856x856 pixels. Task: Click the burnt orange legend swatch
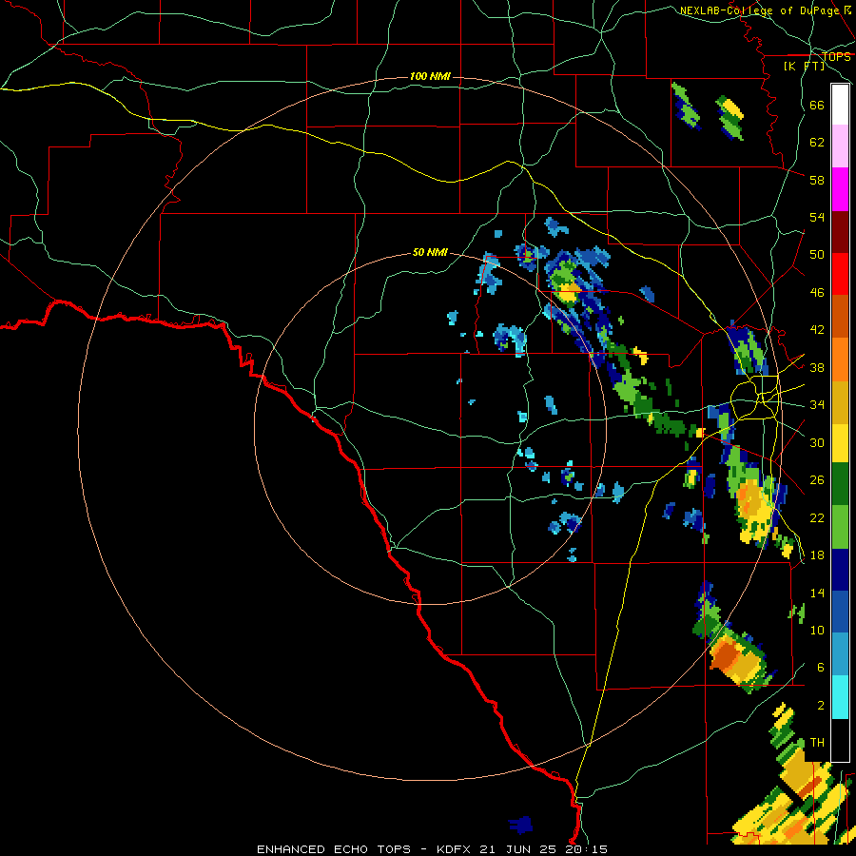pos(840,316)
